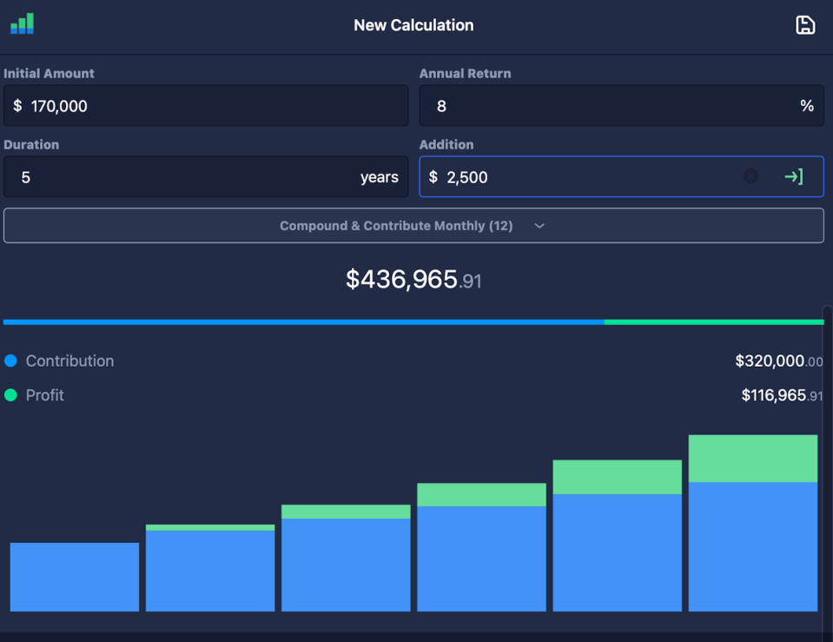Viewport: 833px width, 642px height.
Task: Click the tallest chart bar's green profit section
Action: [753, 459]
